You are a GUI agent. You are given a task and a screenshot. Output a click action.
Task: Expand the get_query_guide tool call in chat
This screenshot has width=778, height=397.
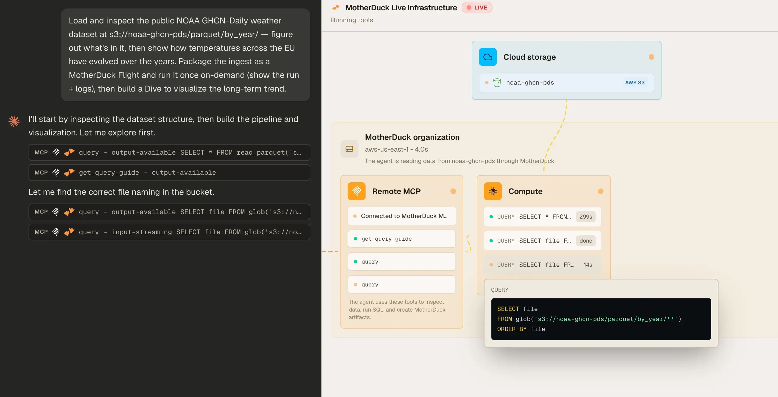pyautogui.click(x=169, y=172)
